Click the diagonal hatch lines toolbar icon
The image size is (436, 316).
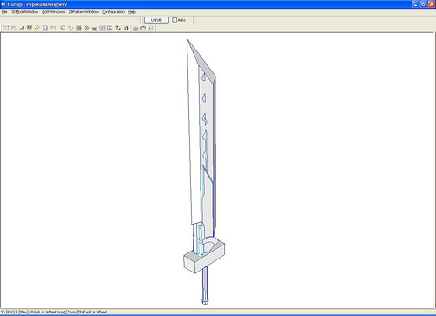(x=86, y=28)
